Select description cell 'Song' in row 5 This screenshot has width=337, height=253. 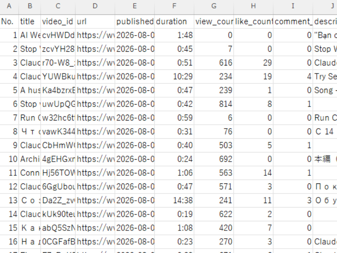click(x=325, y=90)
